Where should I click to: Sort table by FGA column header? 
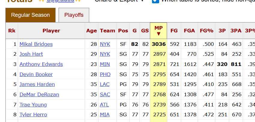coord(189,31)
